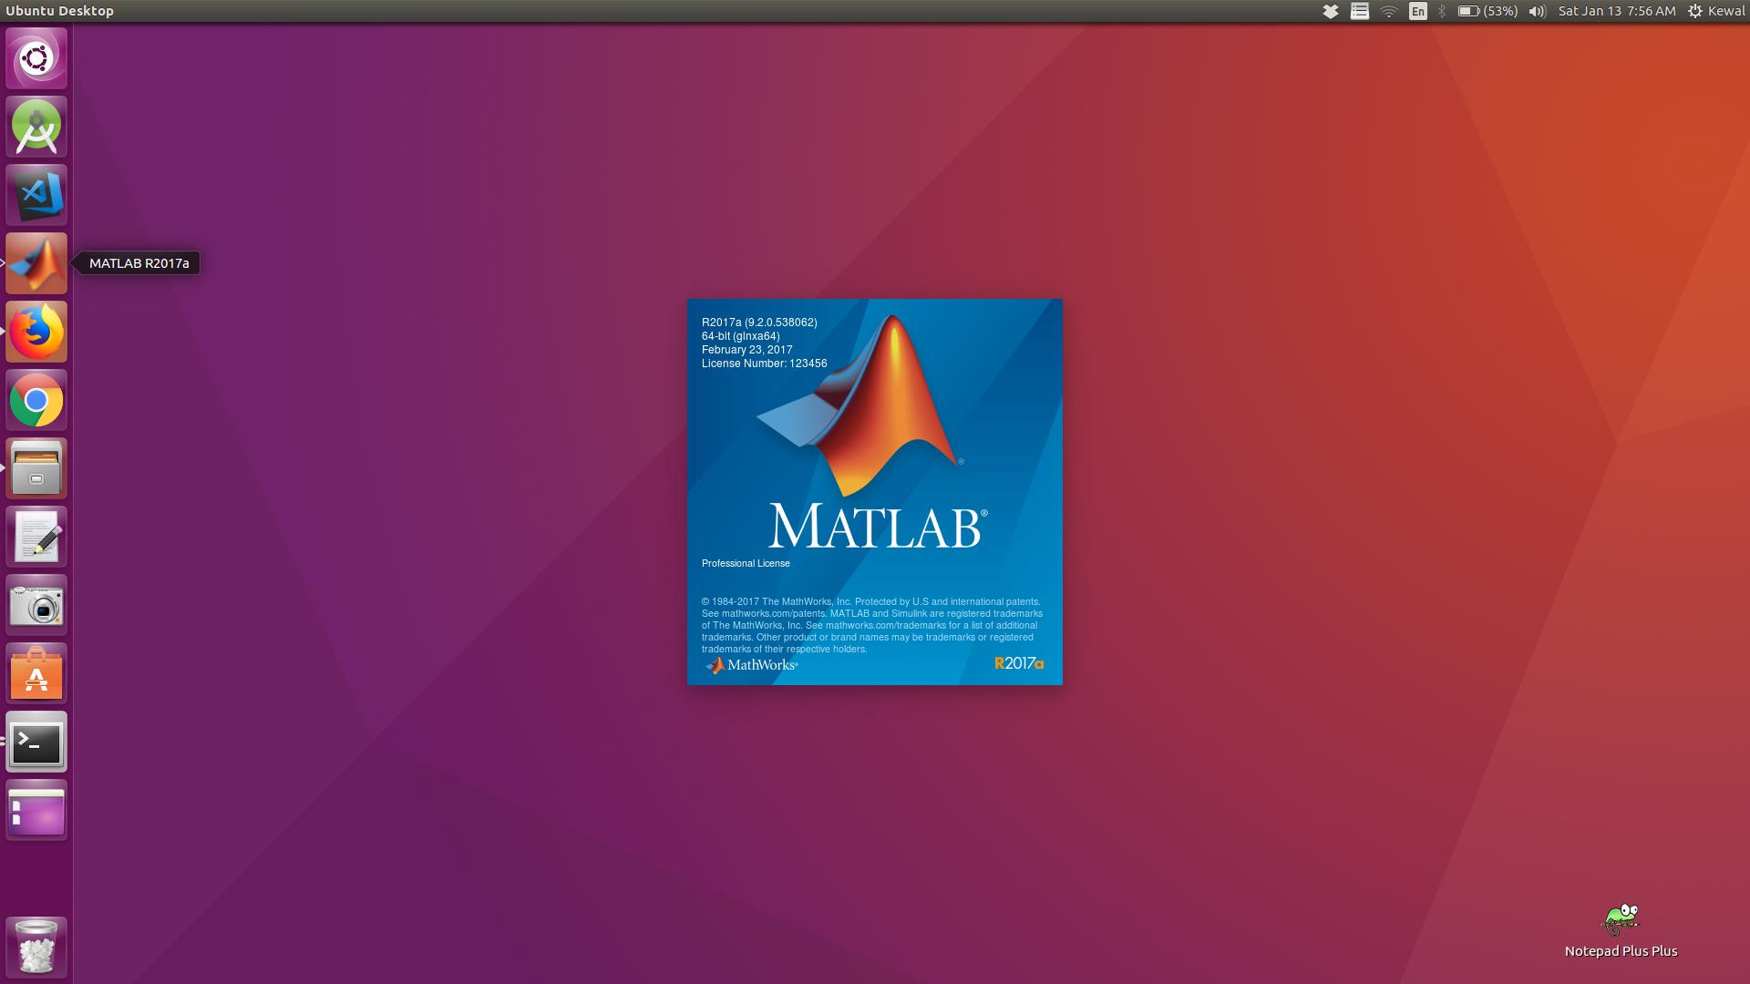Launch Ubuntu Software Center from the launcher
Screen dimensions: 1750x984
pyautogui.click(x=36, y=673)
